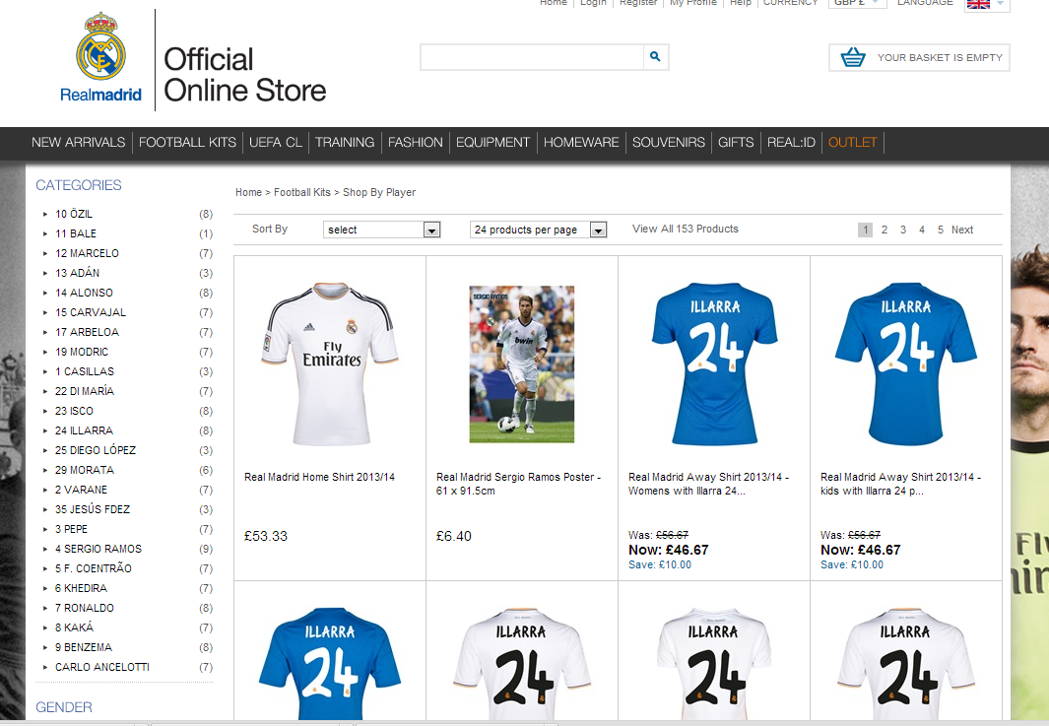Open the EQUIPMENT menu
The width and height of the screenshot is (1049, 726).
493,143
